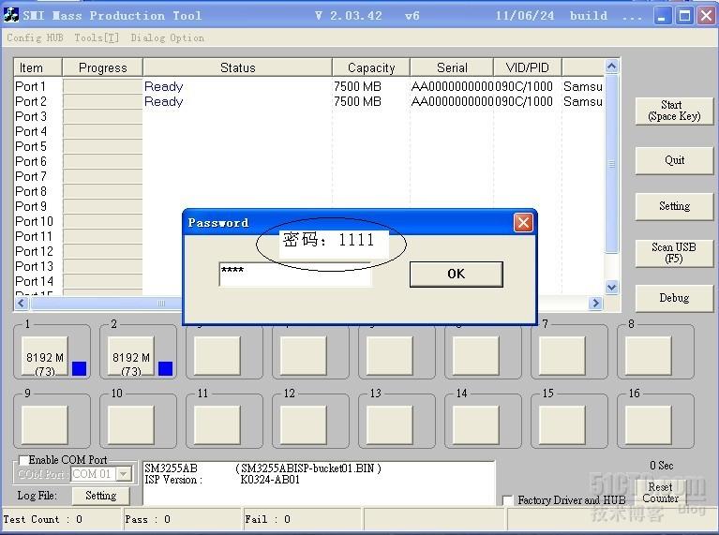Select empty port slot 12

point(303,425)
